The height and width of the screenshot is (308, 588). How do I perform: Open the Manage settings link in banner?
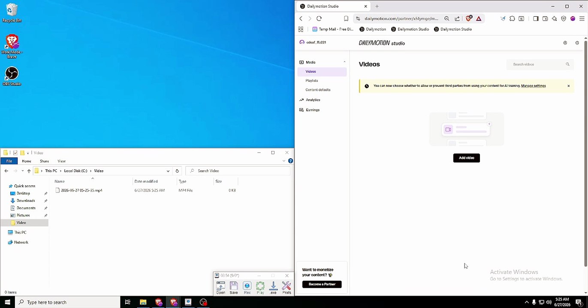(533, 86)
